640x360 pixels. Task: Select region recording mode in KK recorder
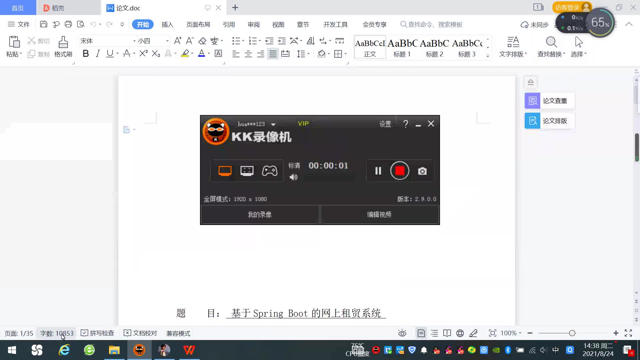coord(247,171)
